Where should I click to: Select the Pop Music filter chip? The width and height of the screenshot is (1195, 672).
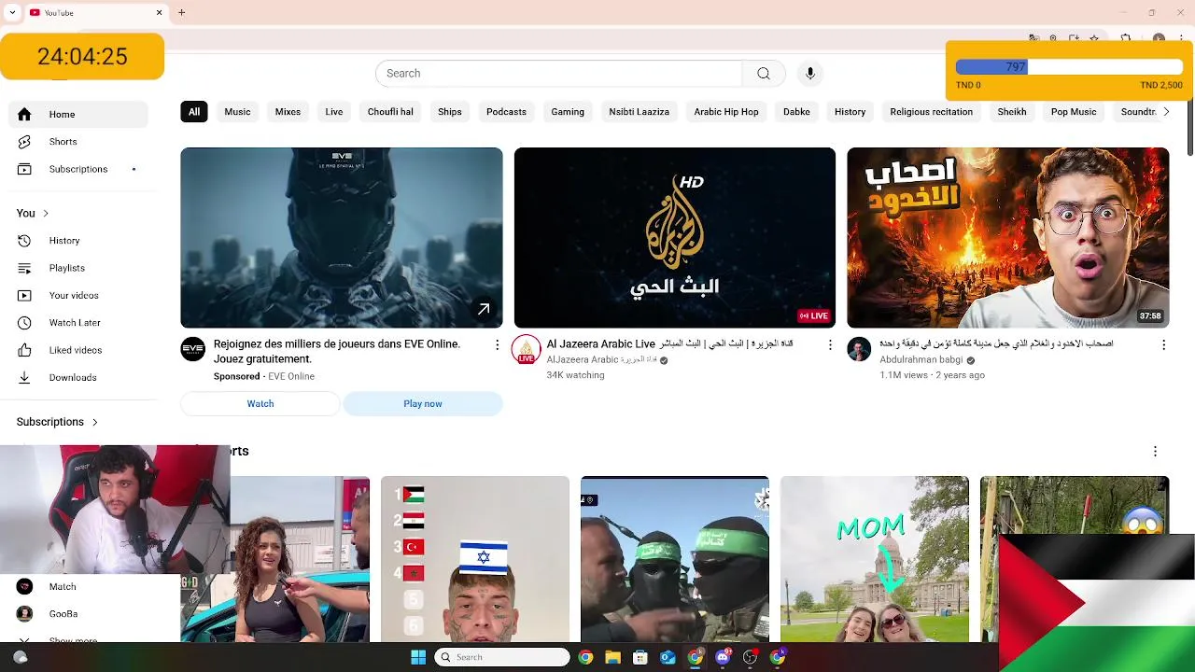1074,112
